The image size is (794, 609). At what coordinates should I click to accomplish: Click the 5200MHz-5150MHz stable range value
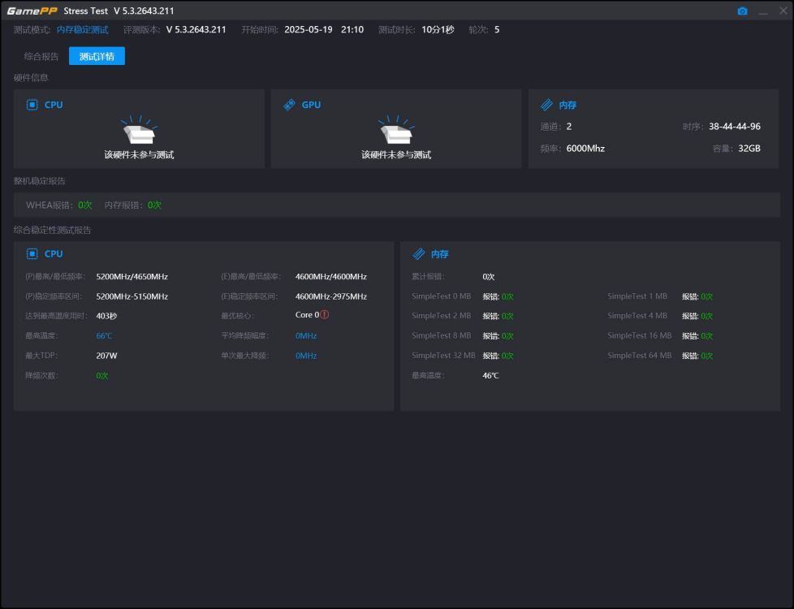pos(132,296)
